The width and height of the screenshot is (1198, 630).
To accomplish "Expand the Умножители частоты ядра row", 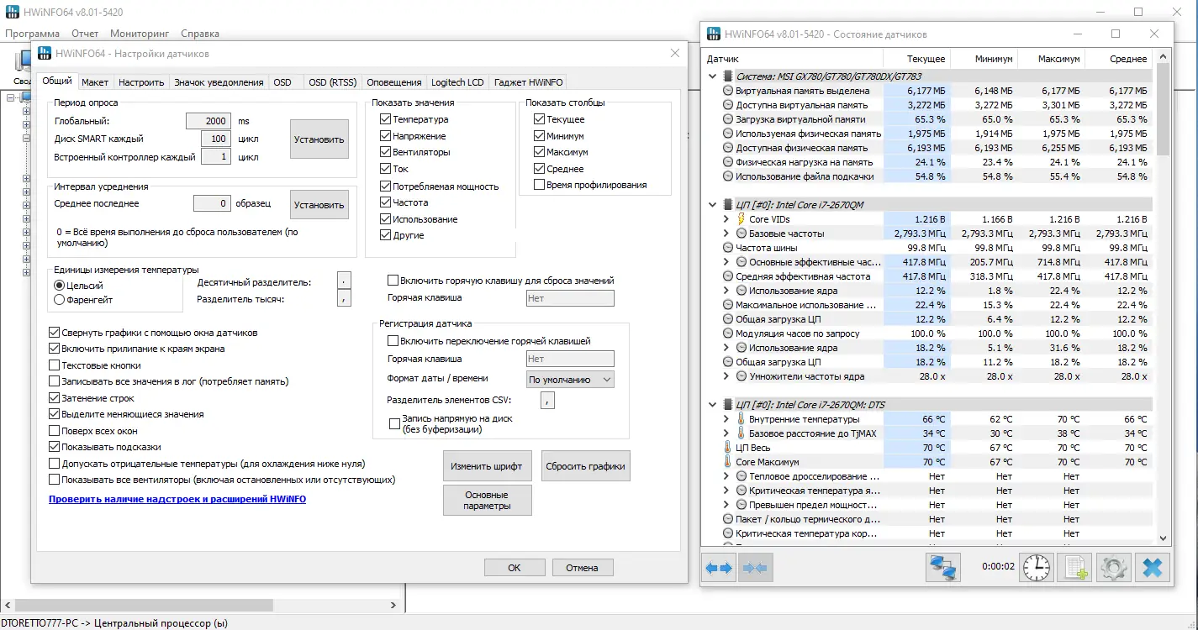I will coord(726,376).
